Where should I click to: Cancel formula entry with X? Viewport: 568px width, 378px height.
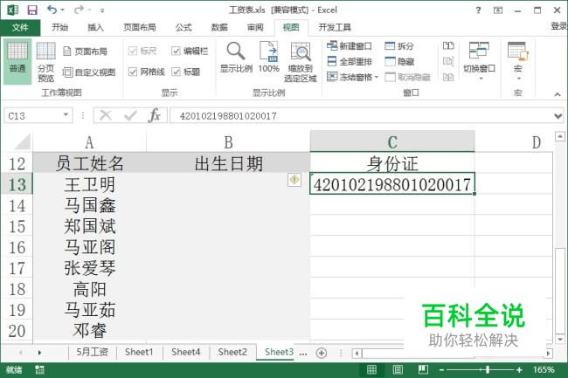[x=106, y=116]
